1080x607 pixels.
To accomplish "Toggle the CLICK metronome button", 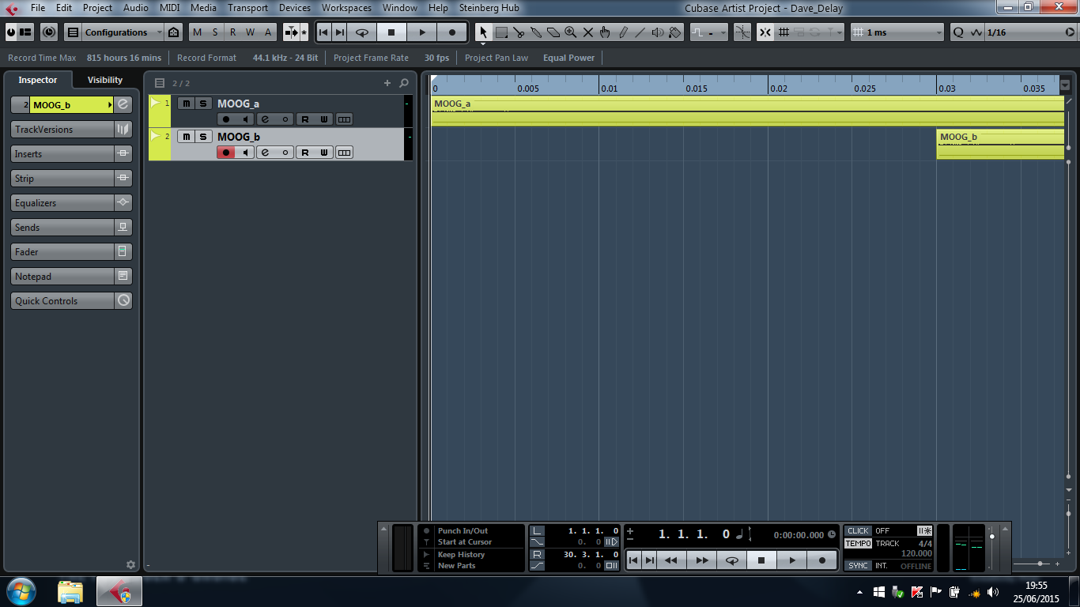I will coord(858,531).
